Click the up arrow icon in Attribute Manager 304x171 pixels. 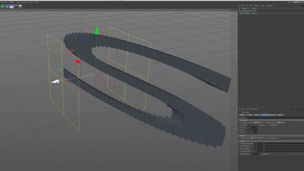[297, 109]
